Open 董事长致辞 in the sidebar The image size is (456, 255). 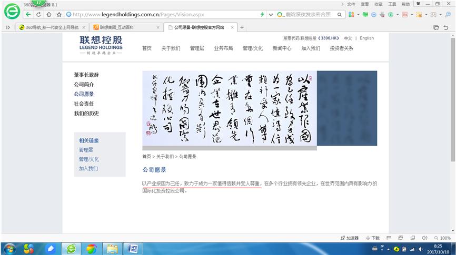86,75
